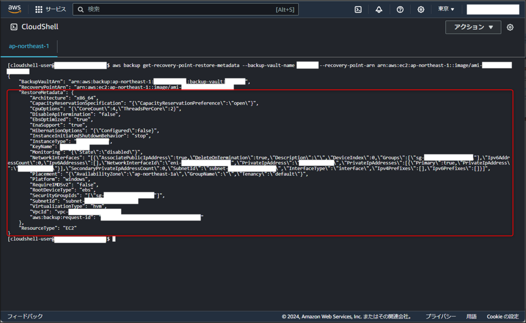Click the Amazon Web Services copyright text

tap(347, 316)
